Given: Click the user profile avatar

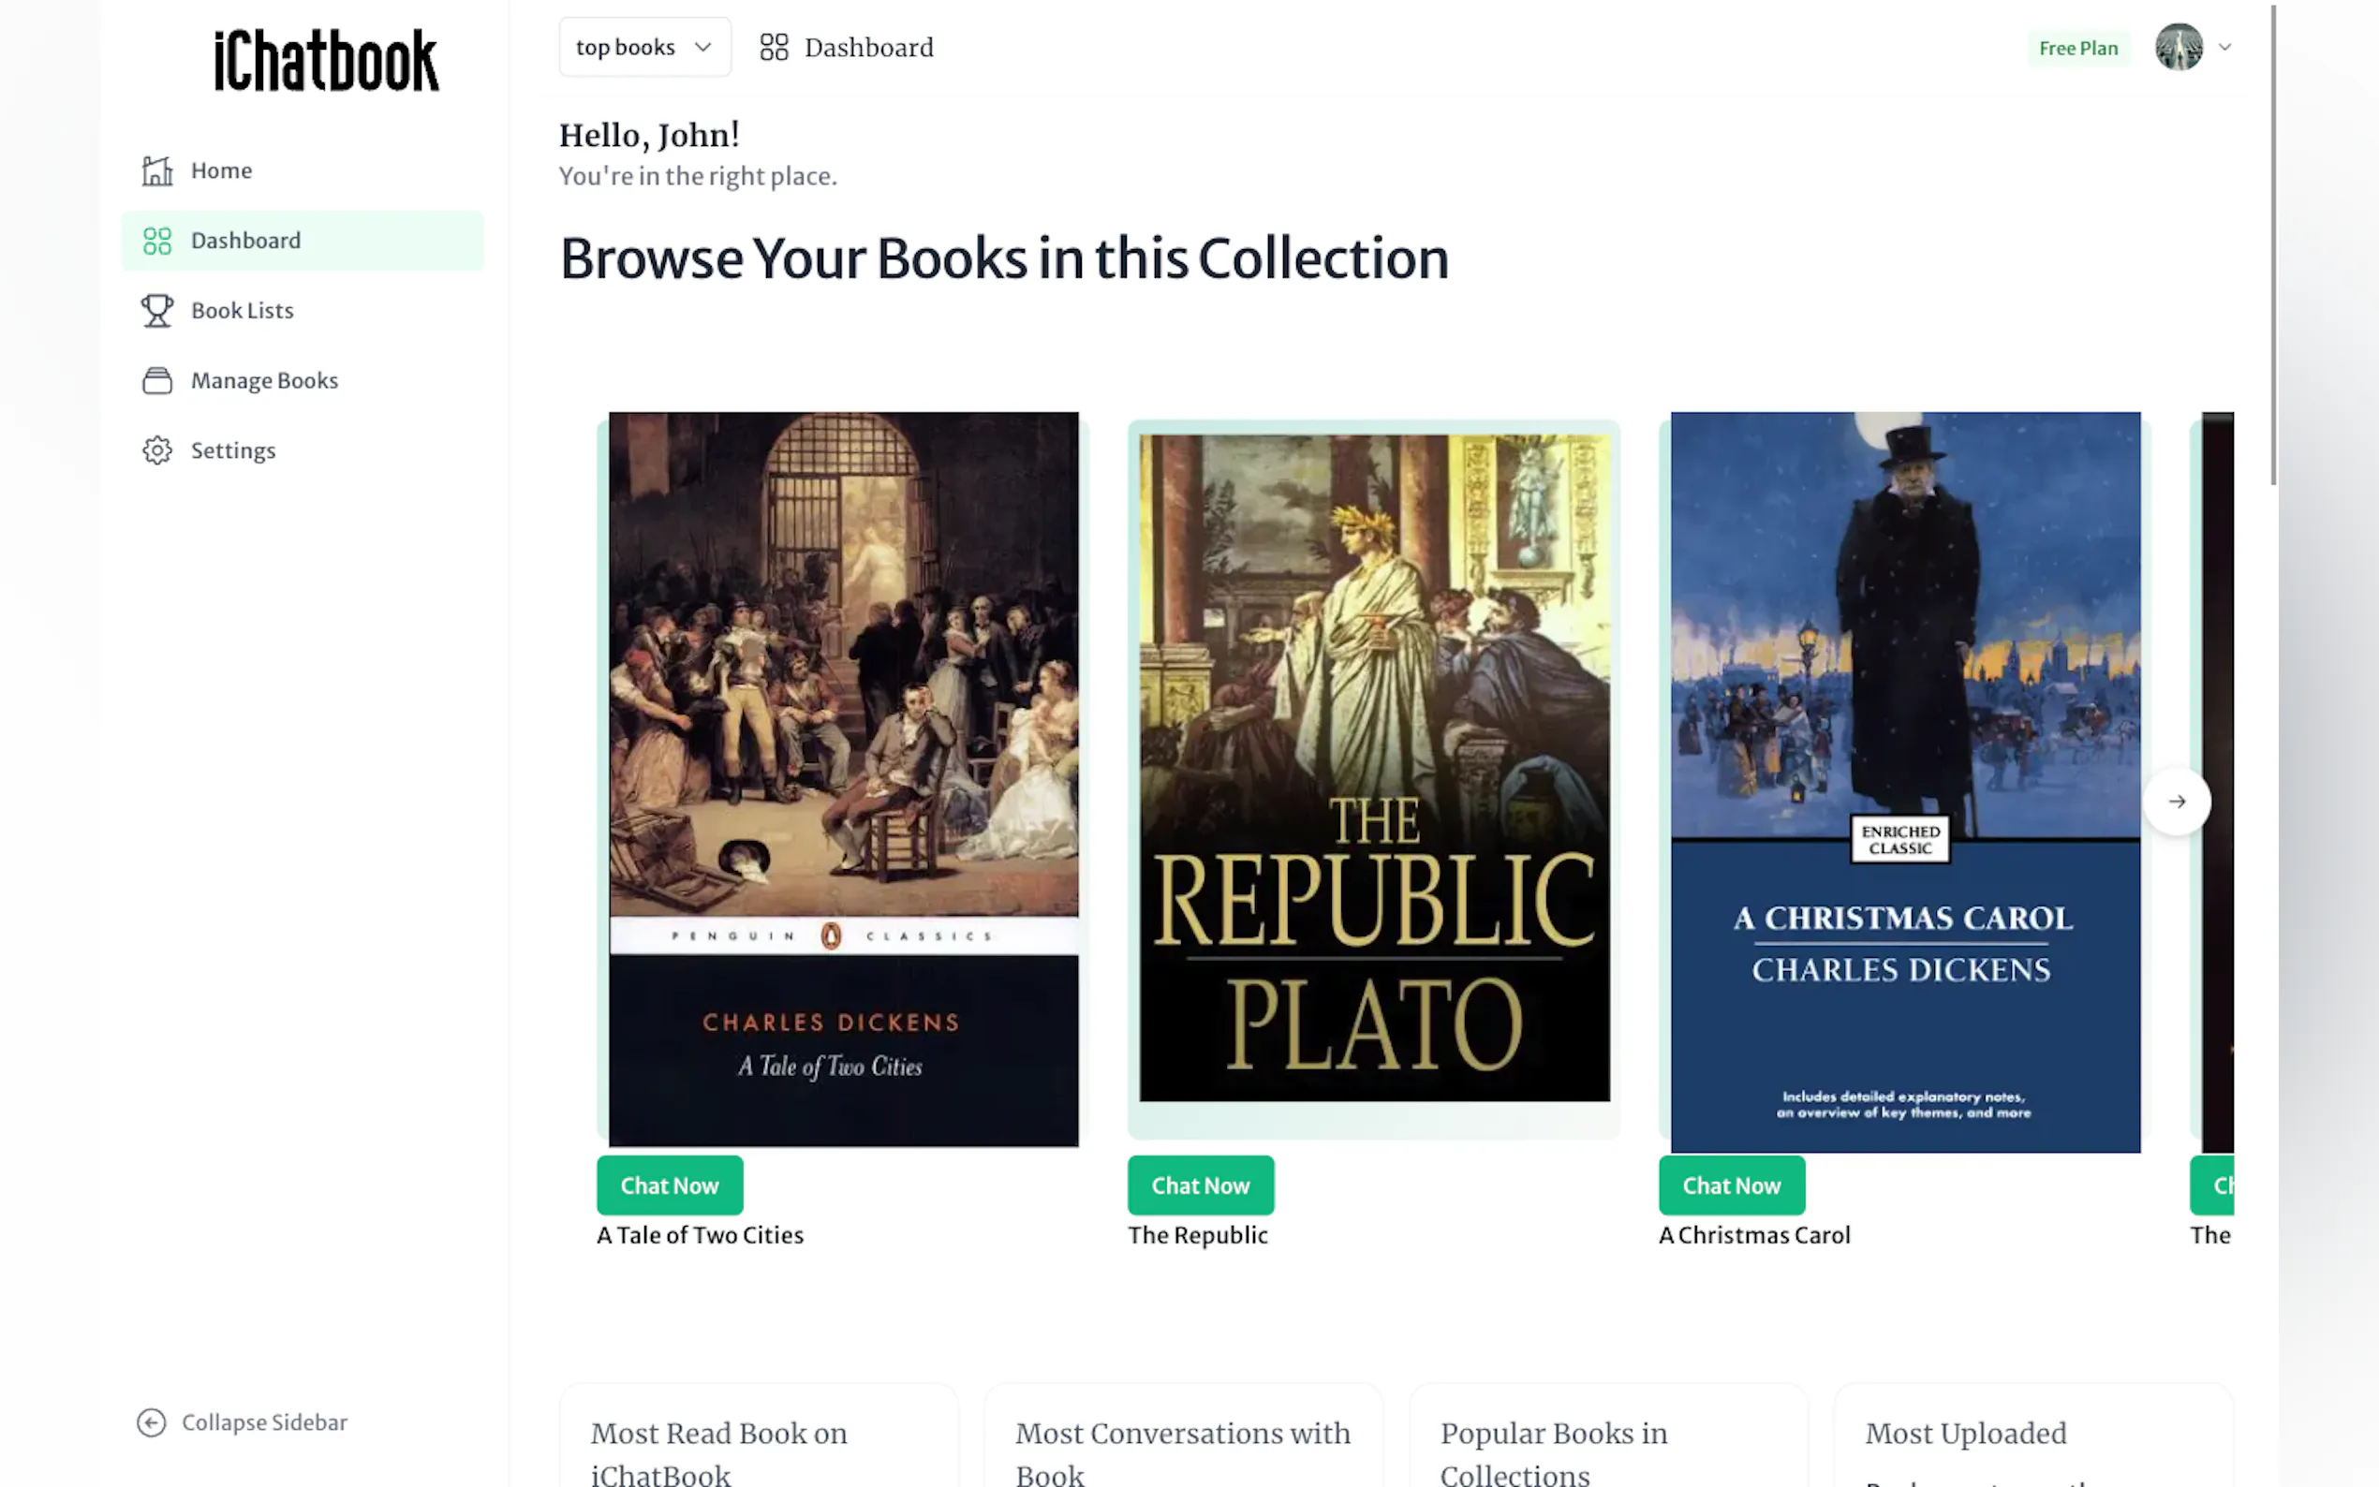Looking at the screenshot, I should (2179, 47).
